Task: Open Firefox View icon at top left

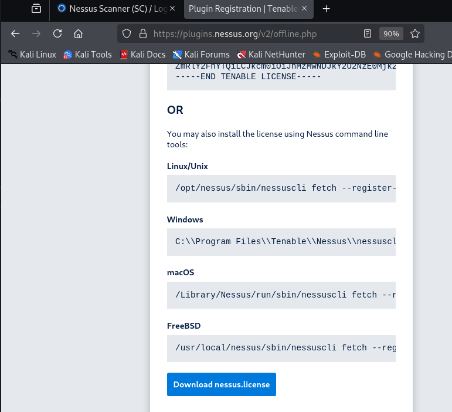Action: [37, 9]
